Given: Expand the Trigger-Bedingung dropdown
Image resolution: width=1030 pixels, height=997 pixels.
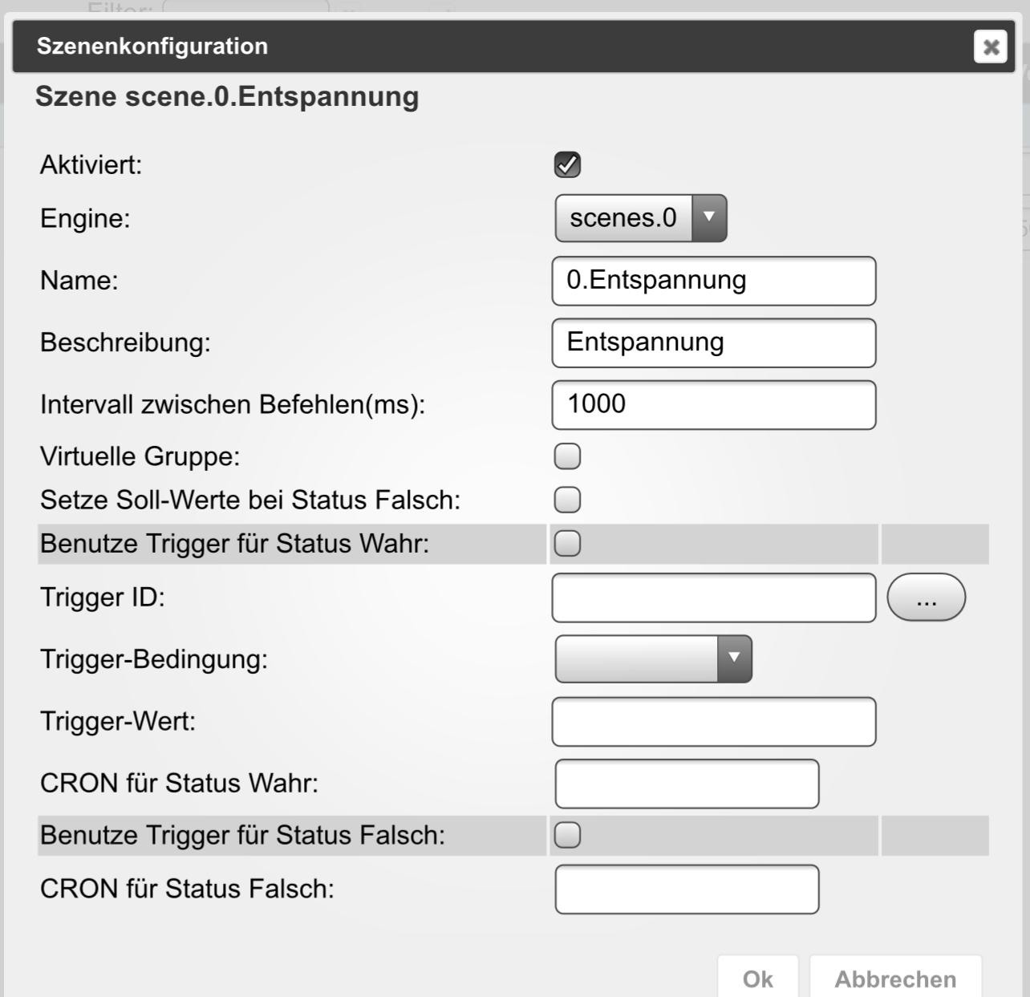Looking at the screenshot, I should click(654, 659).
